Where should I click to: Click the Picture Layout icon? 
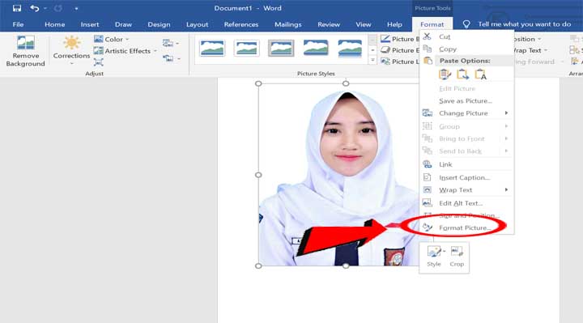385,62
